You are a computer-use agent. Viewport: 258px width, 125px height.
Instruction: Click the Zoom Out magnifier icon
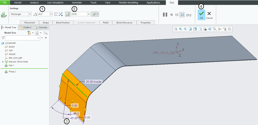(185, 29)
